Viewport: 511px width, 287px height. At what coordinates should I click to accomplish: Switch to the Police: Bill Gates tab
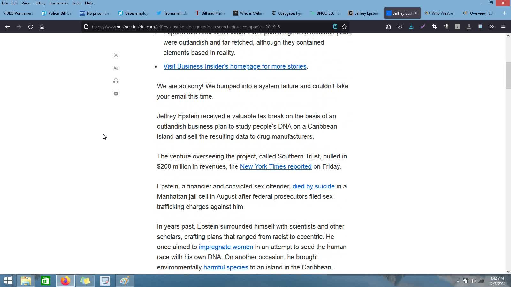(x=57, y=13)
